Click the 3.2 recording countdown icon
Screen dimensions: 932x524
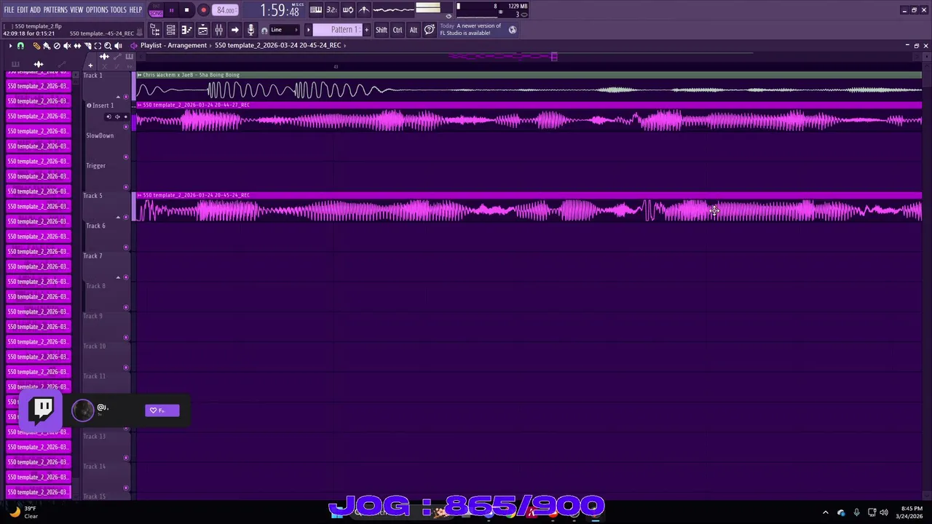coord(331,9)
